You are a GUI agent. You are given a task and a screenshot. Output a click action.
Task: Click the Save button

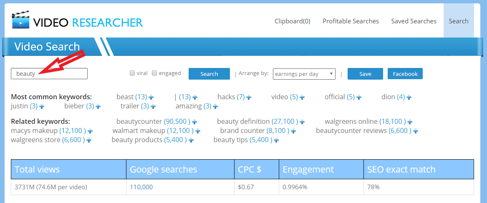365,74
